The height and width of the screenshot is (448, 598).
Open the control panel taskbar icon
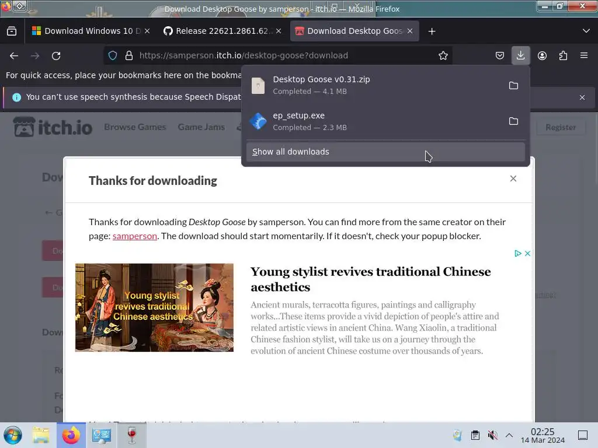point(101,435)
